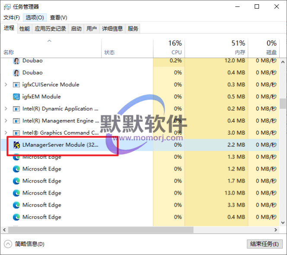Viewport: 287px width, 255px height.
Task: Click the igfxEM Module process icon
Action: [x=16, y=97]
